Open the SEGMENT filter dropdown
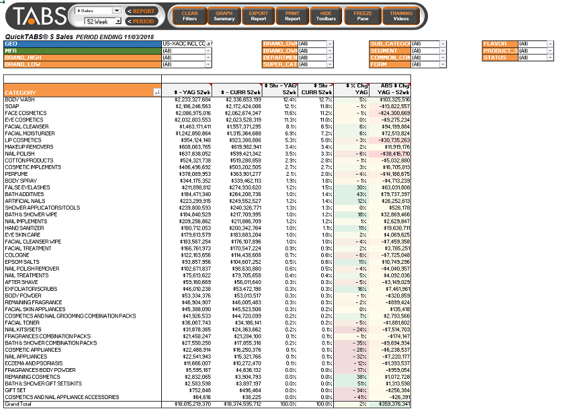 (443, 51)
